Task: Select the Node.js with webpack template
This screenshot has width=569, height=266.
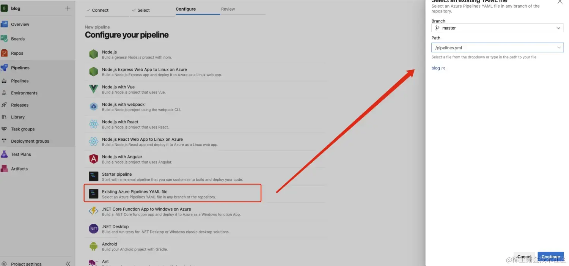Action: (205, 107)
